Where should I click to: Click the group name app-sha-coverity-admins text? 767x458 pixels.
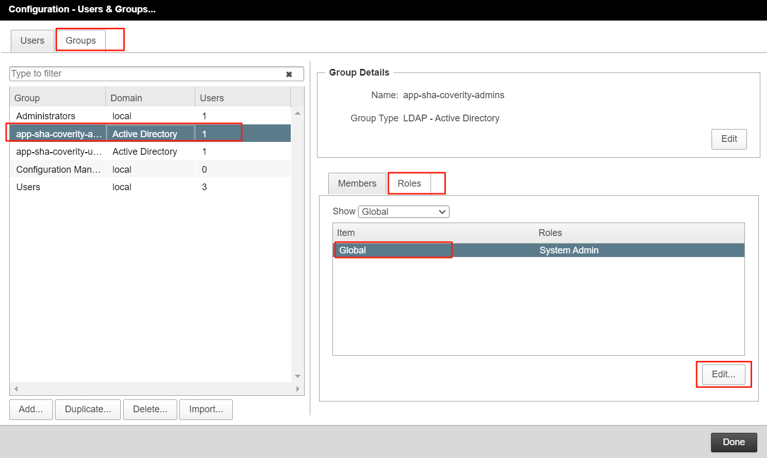pyautogui.click(x=454, y=95)
